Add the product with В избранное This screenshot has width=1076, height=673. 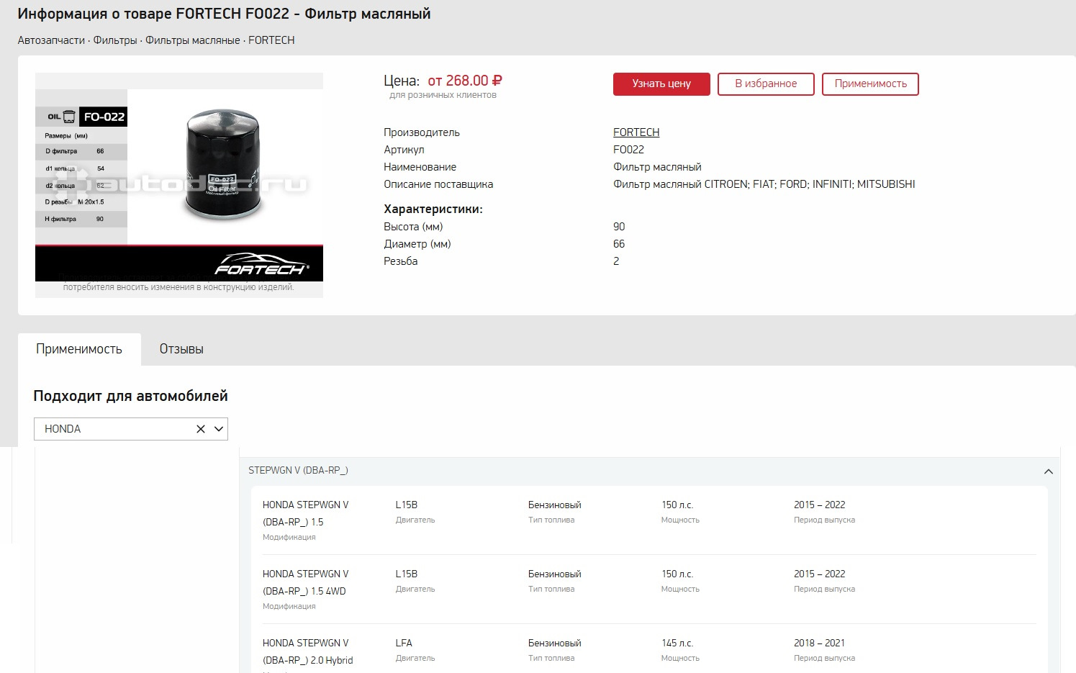coord(766,83)
